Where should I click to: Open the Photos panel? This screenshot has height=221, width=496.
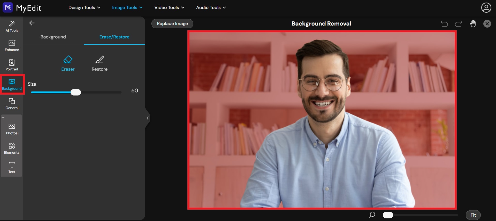click(12, 129)
